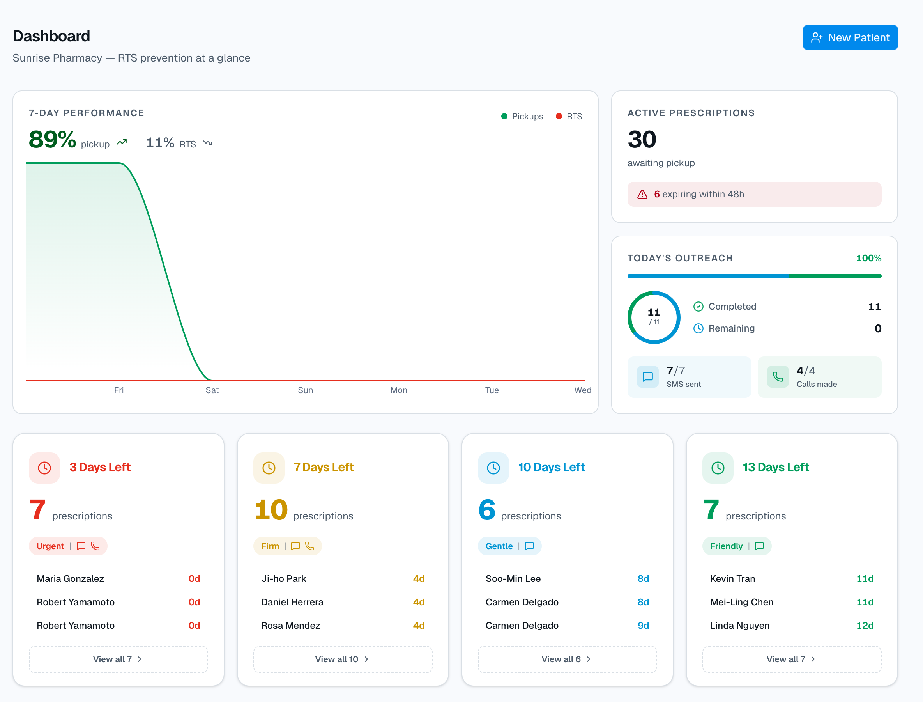Click the phone icon in the Urgent badge
The width and height of the screenshot is (923, 702).
95,546
